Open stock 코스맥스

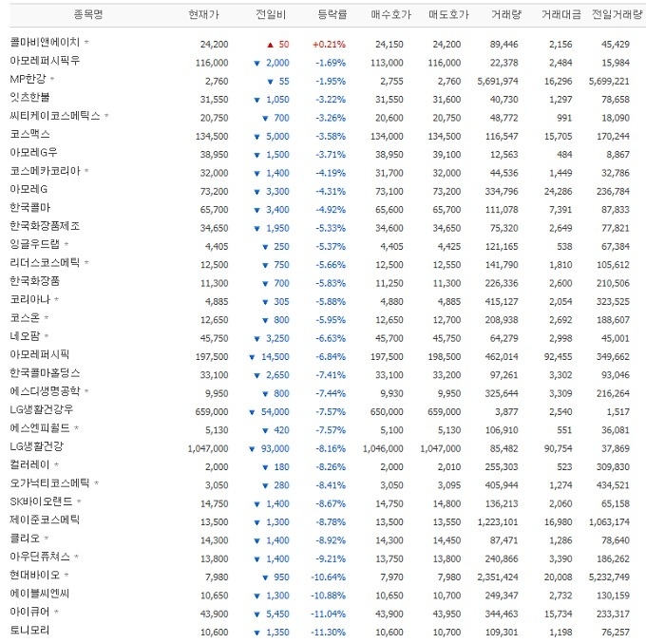coord(29,134)
